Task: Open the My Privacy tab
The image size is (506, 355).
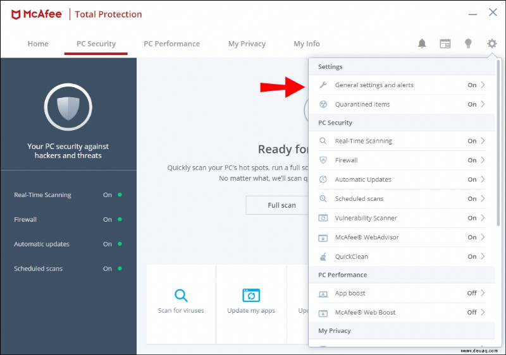Action: coord(247,44)
